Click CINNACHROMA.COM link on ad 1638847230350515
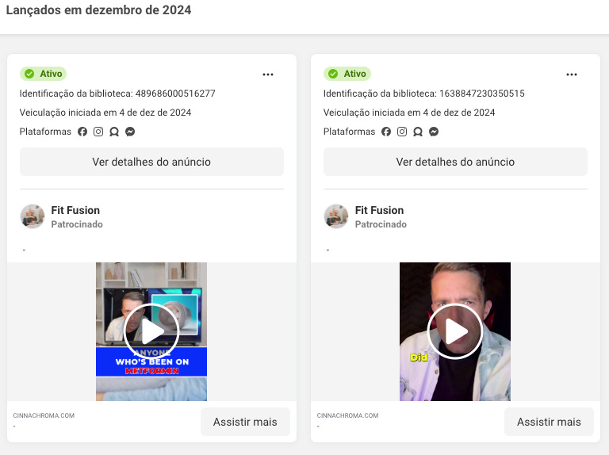This screenshot has height=455, width=609. 347,415
